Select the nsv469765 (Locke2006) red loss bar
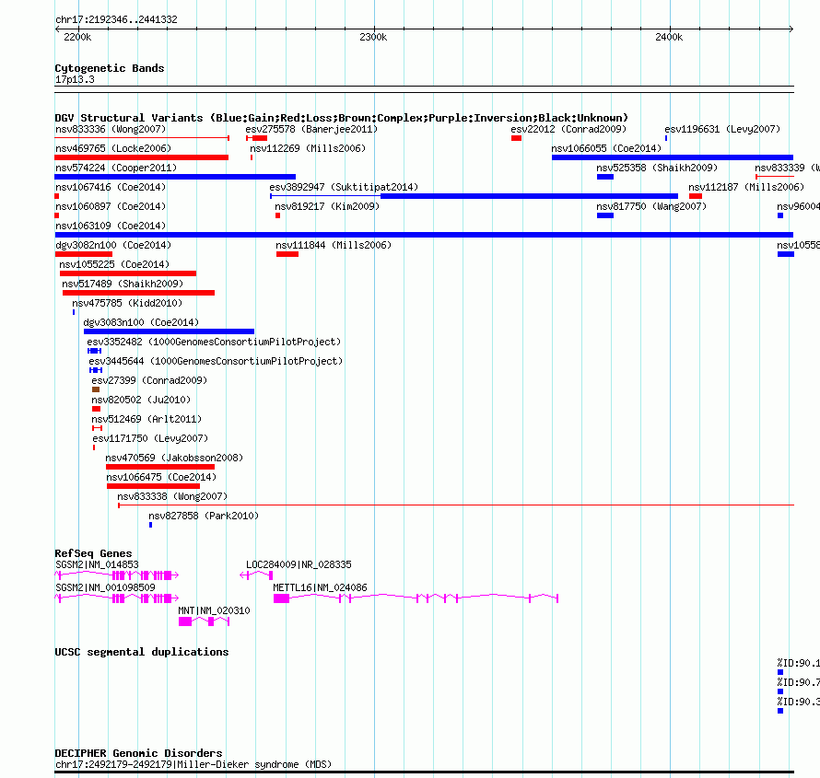 pyautogui.click(x=141, y=157)
